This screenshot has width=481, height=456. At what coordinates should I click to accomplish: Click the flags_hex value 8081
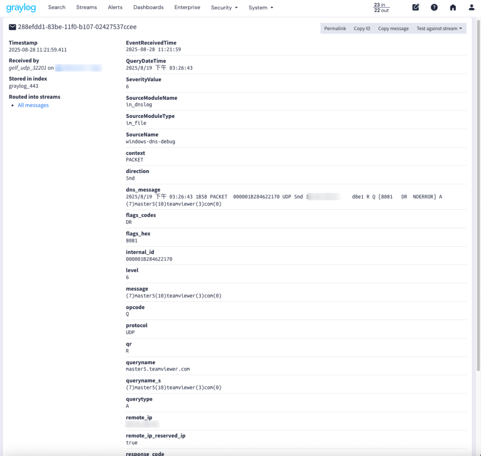tap(132, 241)
